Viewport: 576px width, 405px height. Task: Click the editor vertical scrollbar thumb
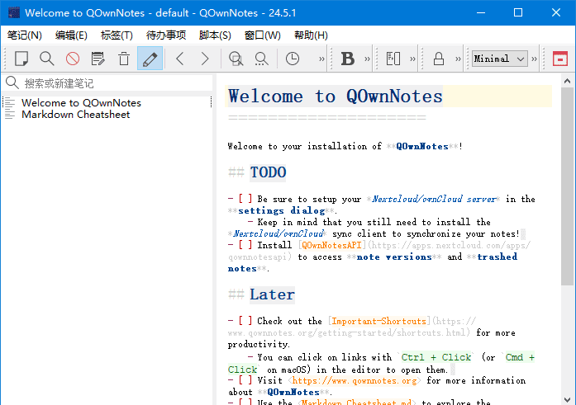[567, 186]
